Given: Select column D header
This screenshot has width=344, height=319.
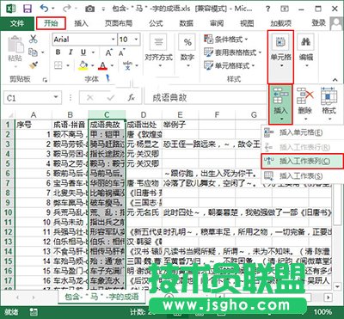Looking at the screenshot, I should click(144, 114).
